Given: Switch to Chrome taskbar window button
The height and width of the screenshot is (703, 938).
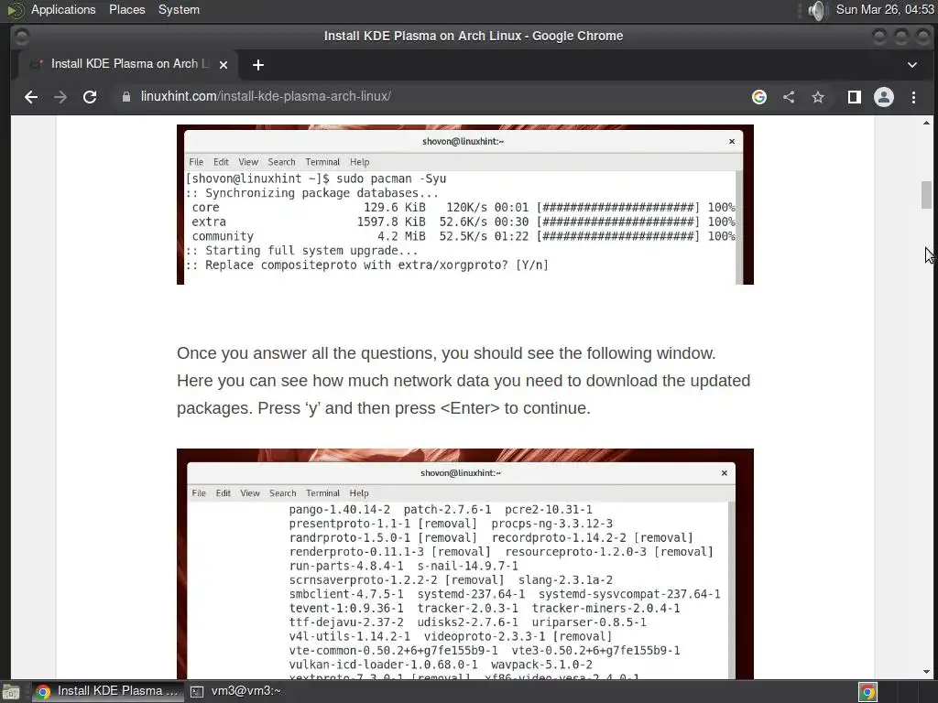Looking at the screenshot, I should tap(108, 691).
